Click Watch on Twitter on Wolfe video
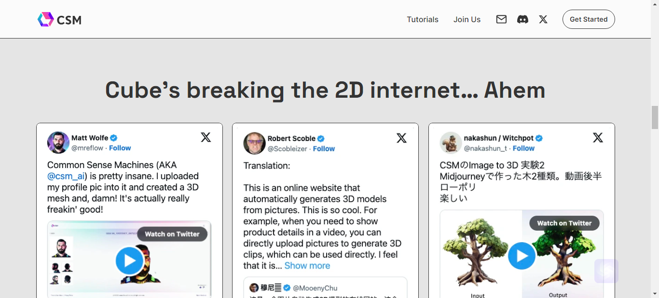Image resolution: width=659 pixels, height=298 pixels. (x=172, y=234)
